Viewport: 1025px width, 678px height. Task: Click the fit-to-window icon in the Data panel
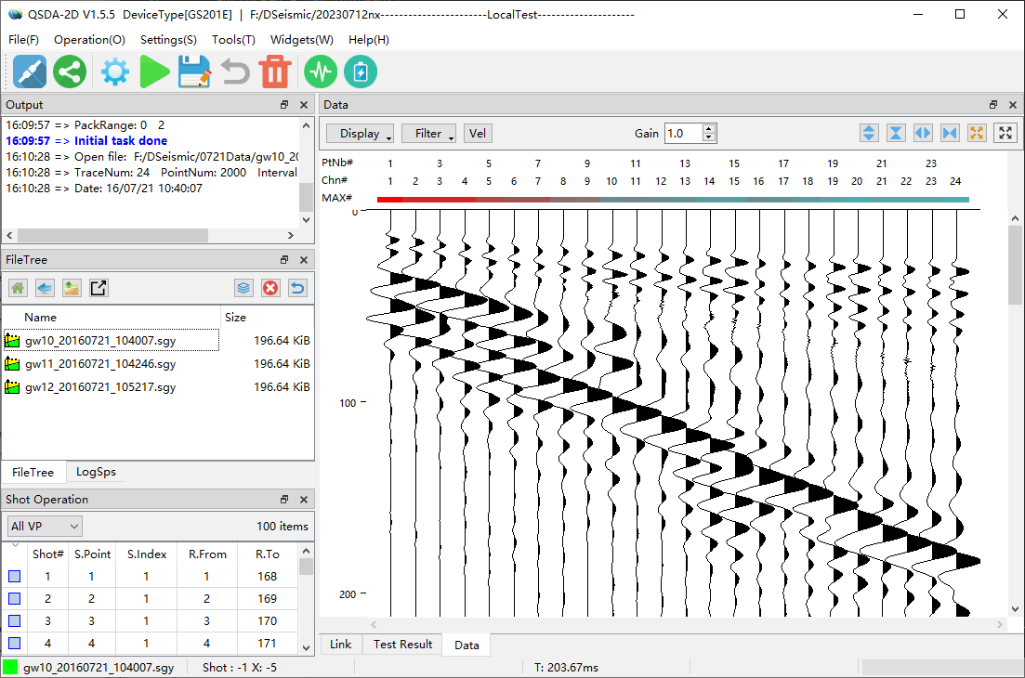click(x=1005, y=133)
